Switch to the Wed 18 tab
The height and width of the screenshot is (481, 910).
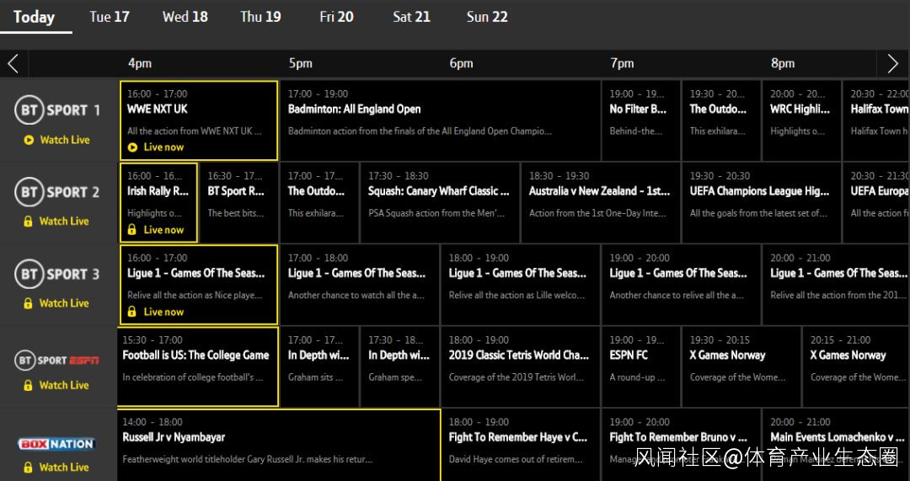(185, 18)
